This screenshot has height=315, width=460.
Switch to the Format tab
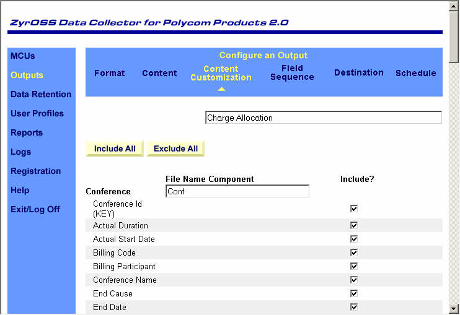click(x=110, y=73)
